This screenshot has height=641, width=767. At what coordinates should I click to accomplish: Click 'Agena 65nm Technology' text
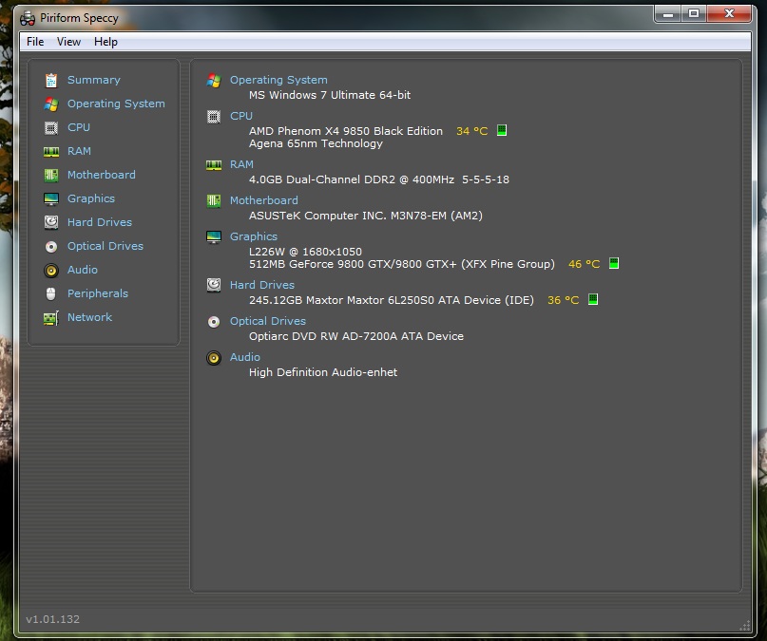pyautogui.click(x=316, y=143)
